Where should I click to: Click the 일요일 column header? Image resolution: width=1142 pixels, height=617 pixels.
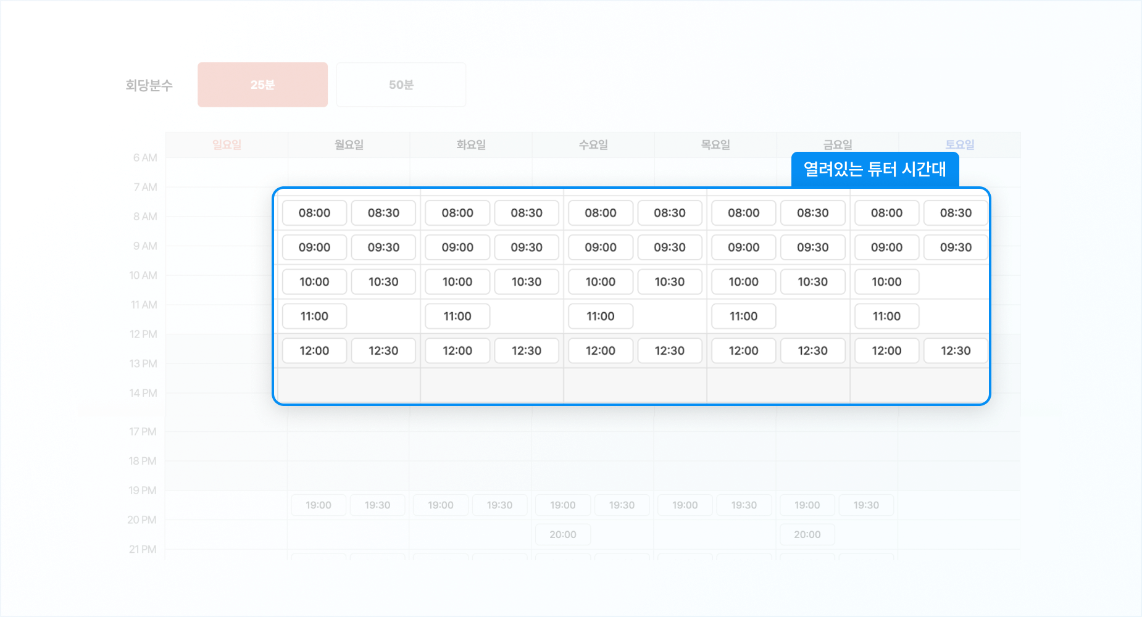coord(227,145)
